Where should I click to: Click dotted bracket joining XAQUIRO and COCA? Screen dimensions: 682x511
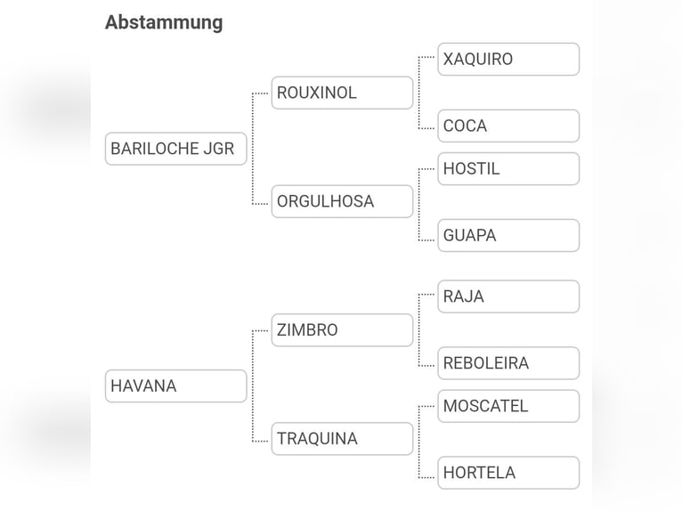click(419, 93)
